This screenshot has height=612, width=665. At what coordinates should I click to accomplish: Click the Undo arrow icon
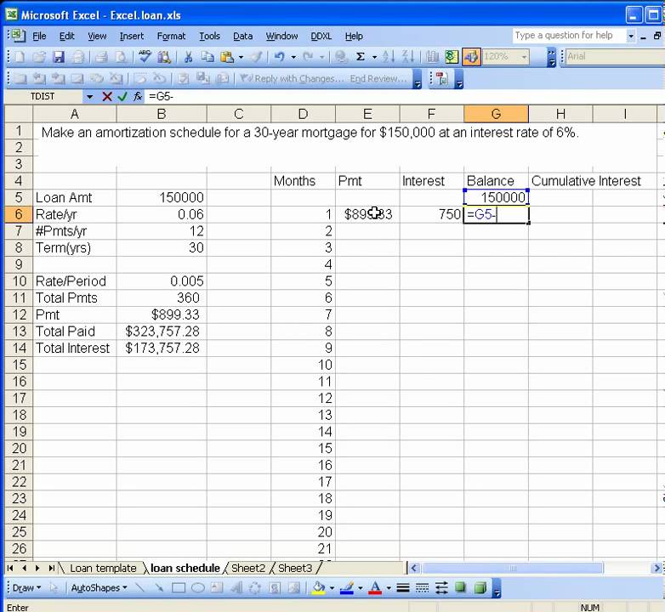[279, 57]
